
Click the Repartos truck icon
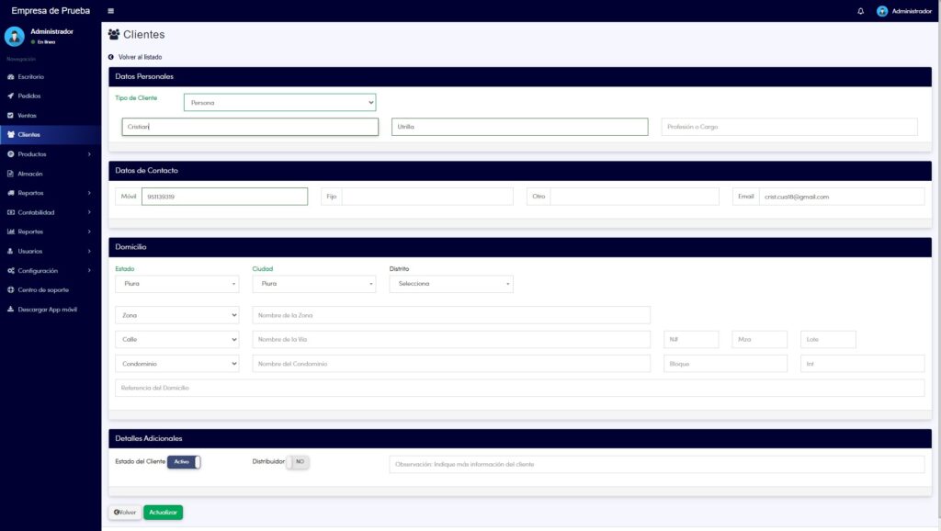[10, 193]
